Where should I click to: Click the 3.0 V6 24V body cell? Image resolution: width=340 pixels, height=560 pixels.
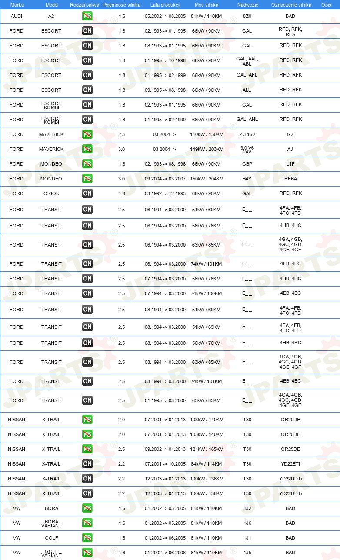(247, 150)
